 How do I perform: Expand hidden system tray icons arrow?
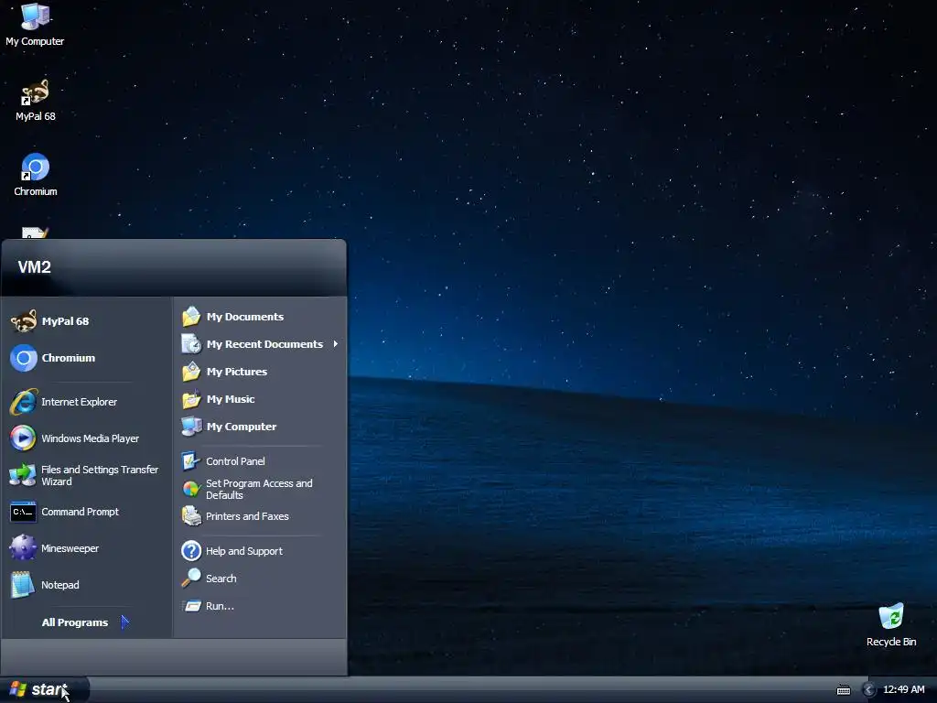[869, 690]
